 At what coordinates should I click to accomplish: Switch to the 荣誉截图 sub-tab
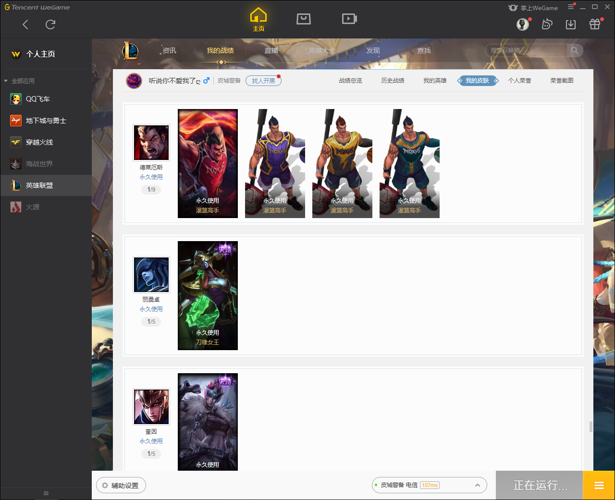(562, 81)
